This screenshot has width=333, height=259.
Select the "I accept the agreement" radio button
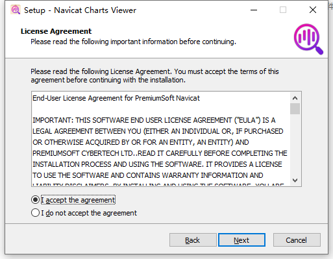tap(35, 200)
